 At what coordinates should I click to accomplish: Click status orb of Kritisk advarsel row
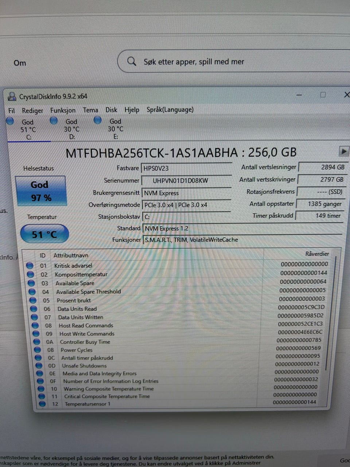click(x=30, y=266)
